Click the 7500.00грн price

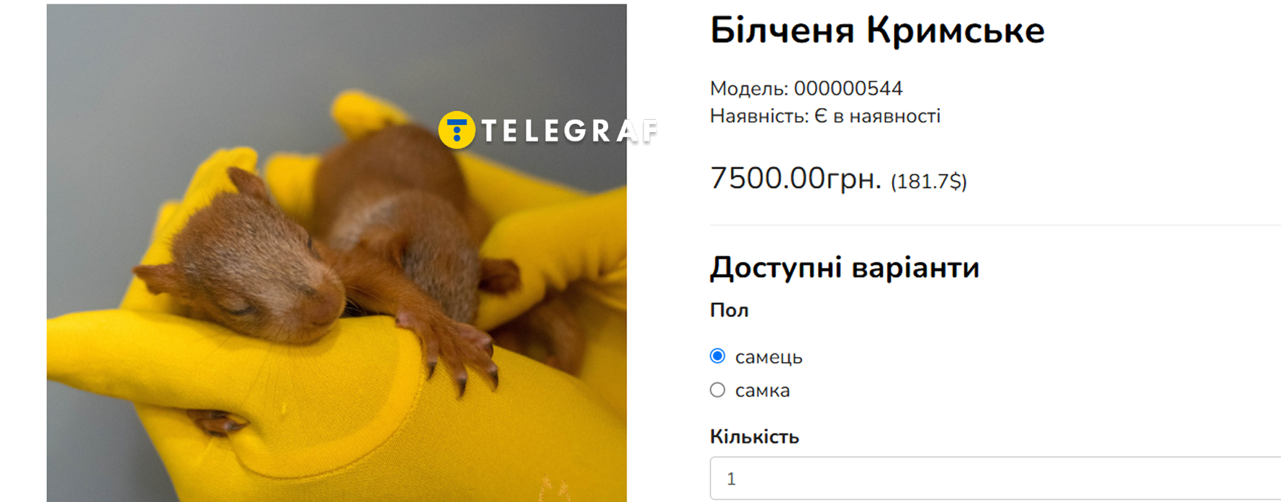click(x=795, y=178)
